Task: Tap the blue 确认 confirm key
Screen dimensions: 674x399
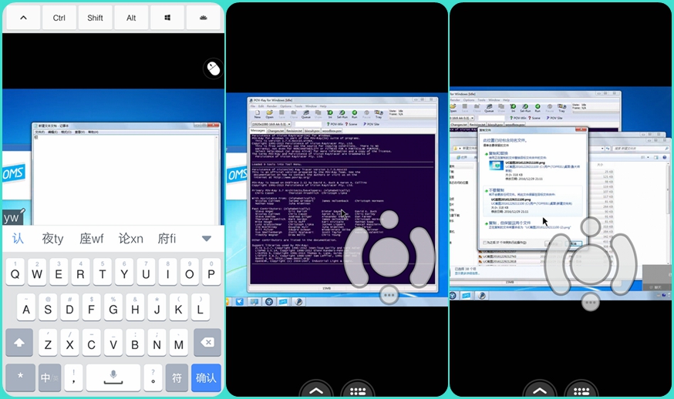Action: click(206, 377)
